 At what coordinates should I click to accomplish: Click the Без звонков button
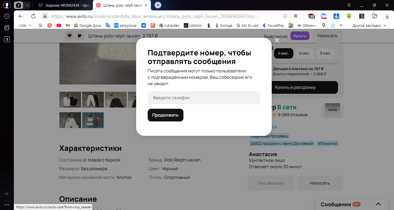271,183
